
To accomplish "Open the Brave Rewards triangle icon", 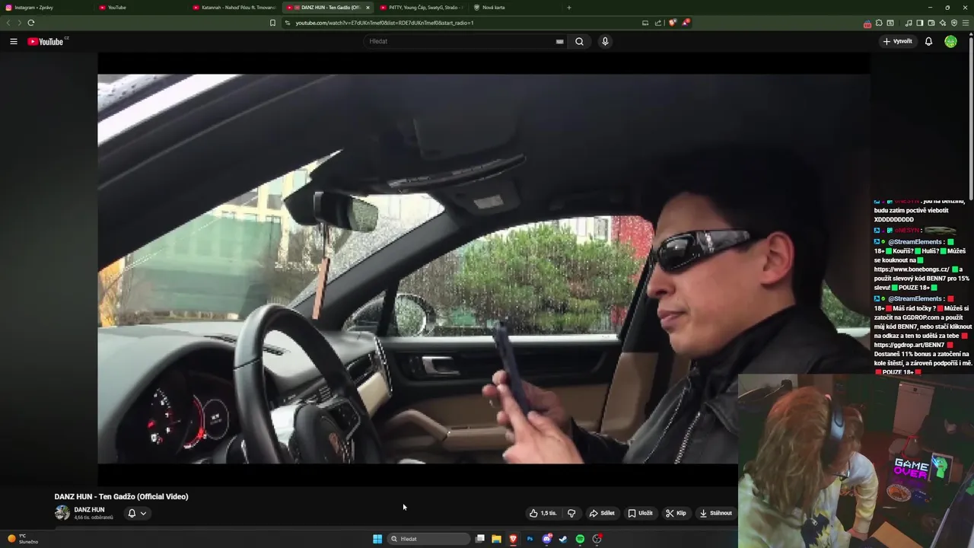I will (x=686, y=23).
